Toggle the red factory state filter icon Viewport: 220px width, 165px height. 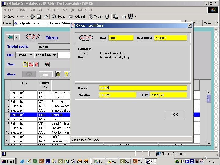coord(31,64)
